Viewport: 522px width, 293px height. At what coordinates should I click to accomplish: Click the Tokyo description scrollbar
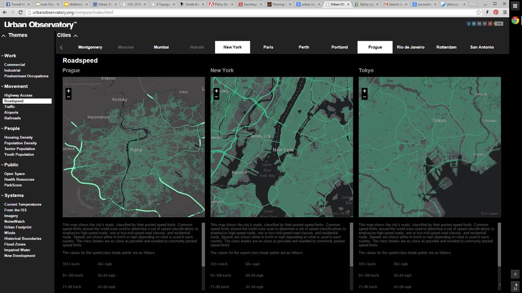click(500, 245)
